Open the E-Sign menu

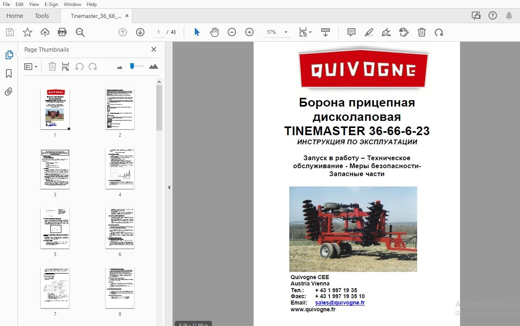[x=51, y=4]
